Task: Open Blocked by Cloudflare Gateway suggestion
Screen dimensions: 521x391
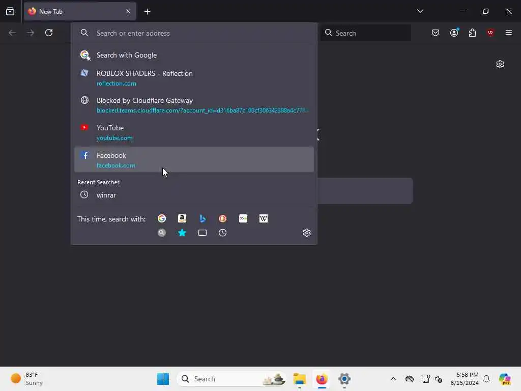Action: click(x=194, y=105)
